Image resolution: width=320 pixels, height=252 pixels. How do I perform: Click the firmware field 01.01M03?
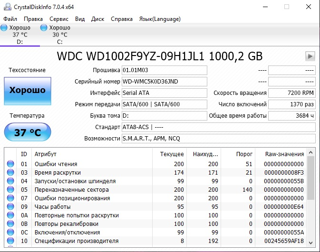coord(165,70)
